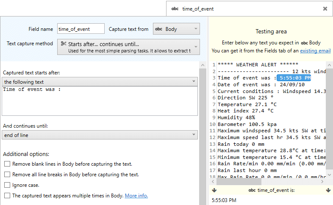Click the right down arrow in result bar

(x=328, y=190)
